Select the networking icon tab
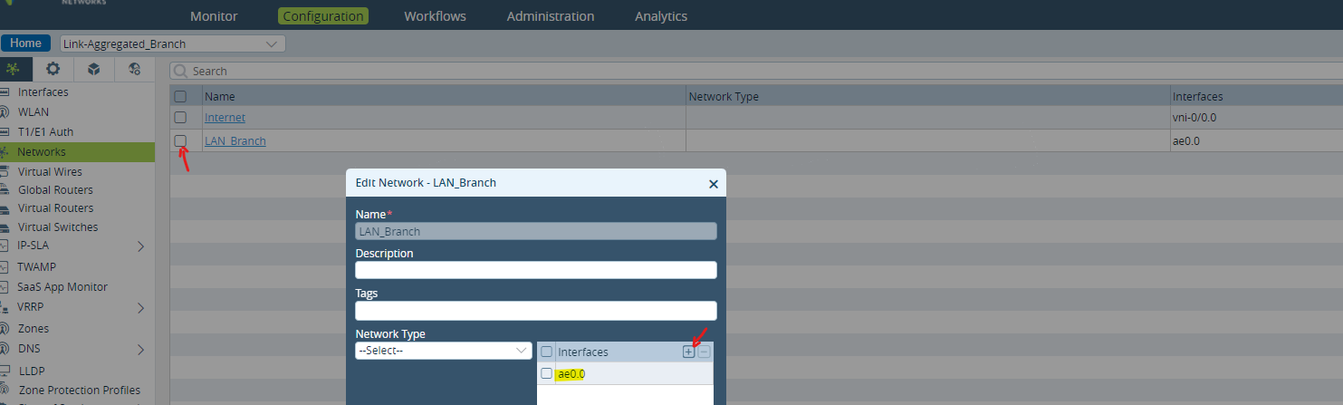The image size is (1343, 405). pos(13,69)
